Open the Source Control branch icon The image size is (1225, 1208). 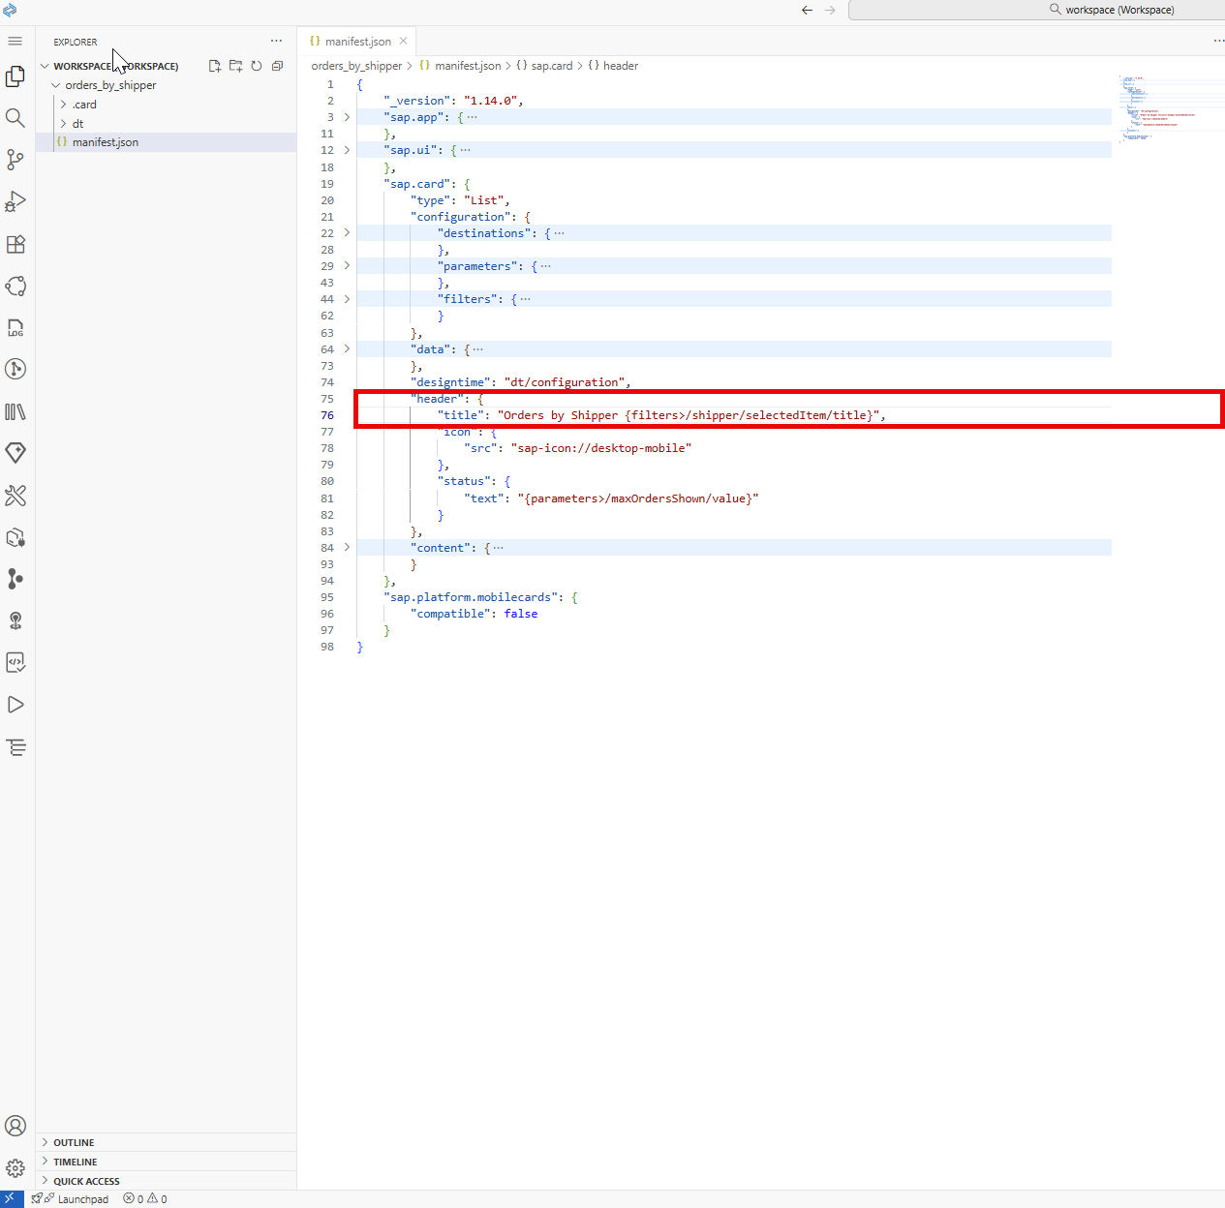(15, 160)
